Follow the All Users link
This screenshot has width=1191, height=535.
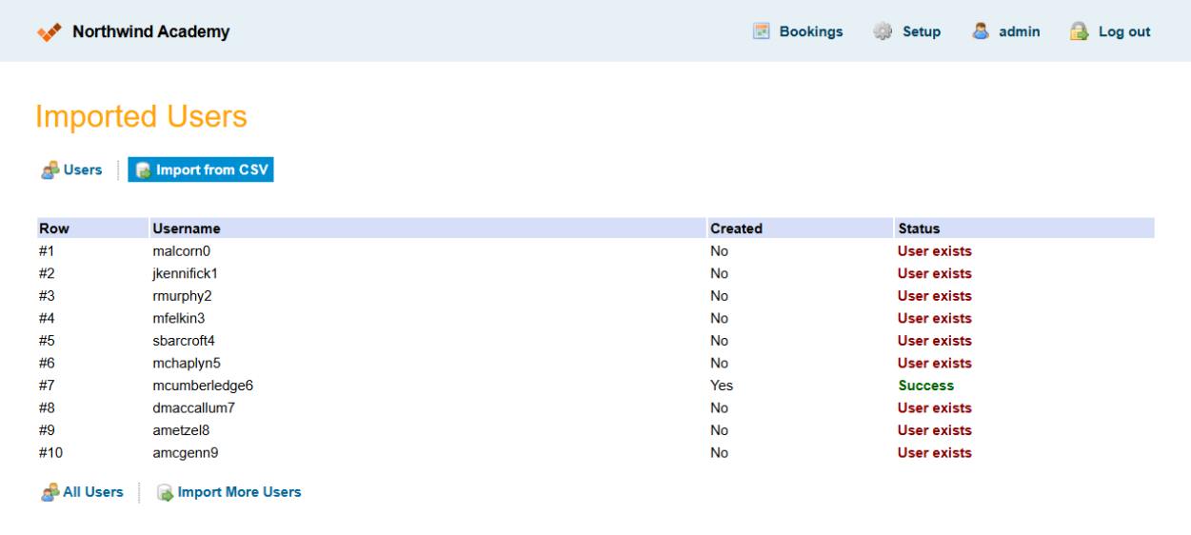[92, 492]
